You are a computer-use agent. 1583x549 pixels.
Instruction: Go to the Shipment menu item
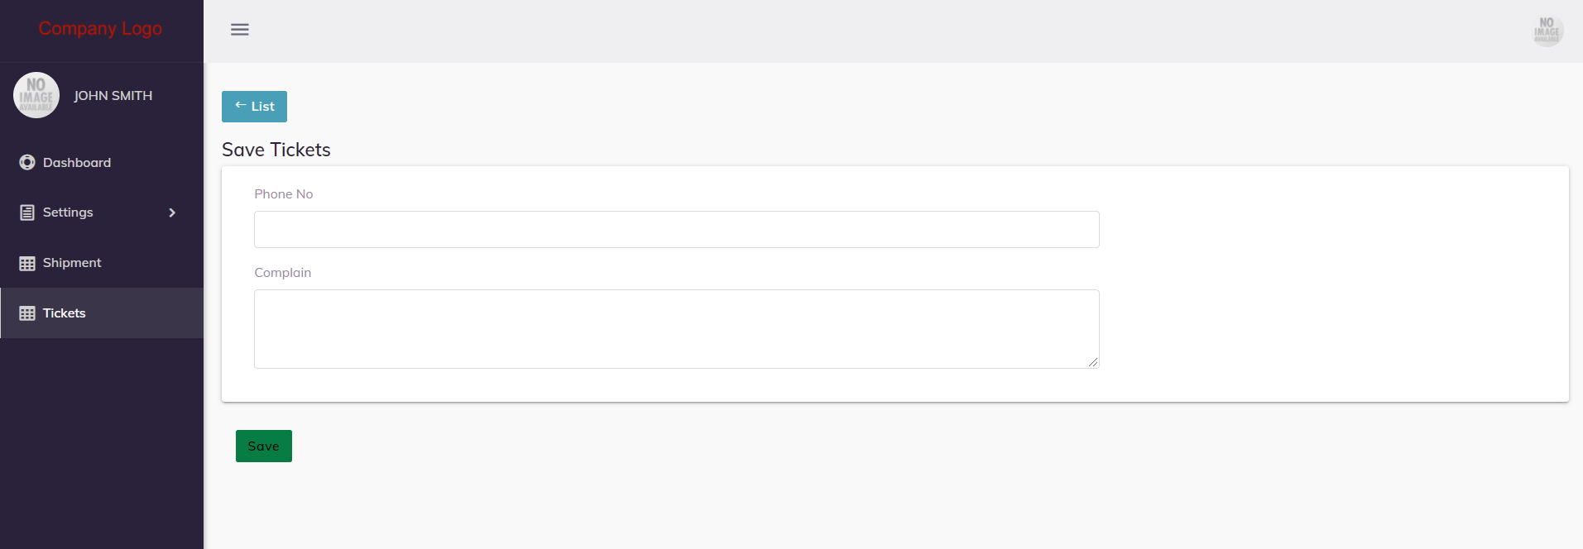(72, 263)
